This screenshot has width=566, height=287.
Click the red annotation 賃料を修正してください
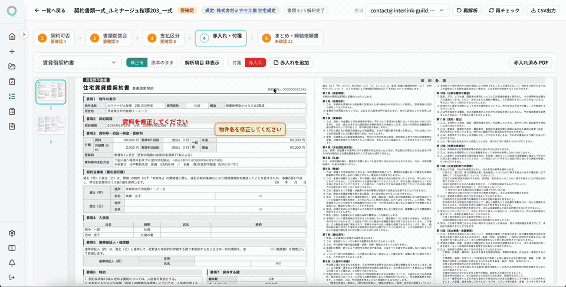pyautogui.click(x=155, y=121)
